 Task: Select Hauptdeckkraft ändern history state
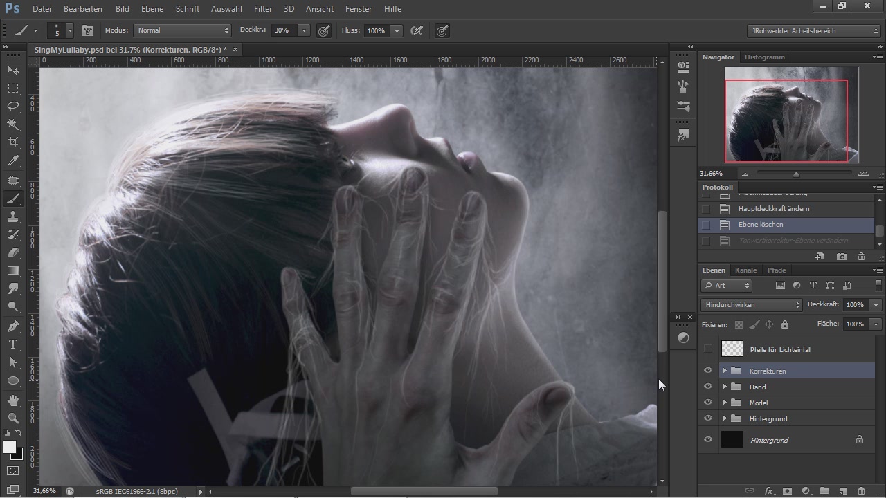[x=786, y=208]
